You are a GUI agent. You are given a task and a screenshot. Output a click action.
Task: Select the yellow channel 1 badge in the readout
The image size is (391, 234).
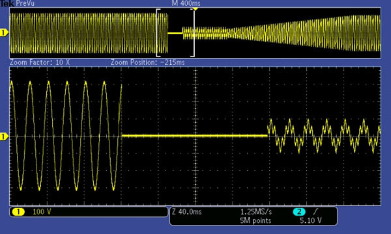18,212
